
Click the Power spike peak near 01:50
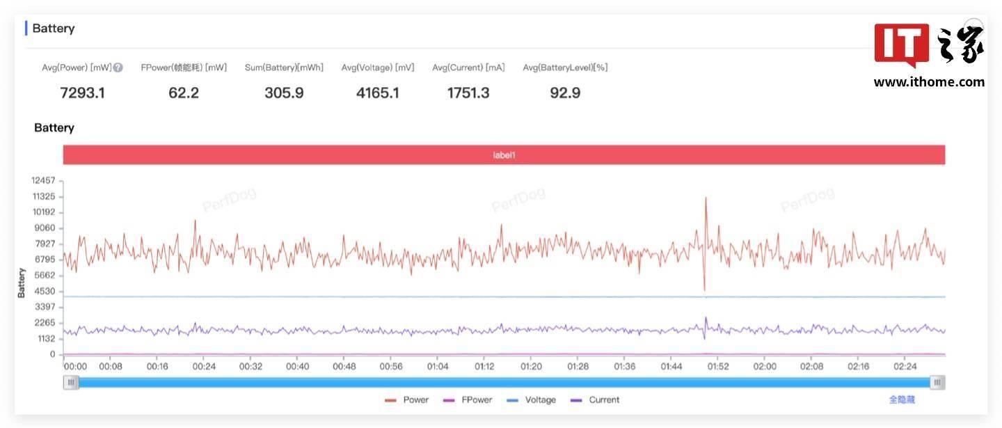(706, 198)
